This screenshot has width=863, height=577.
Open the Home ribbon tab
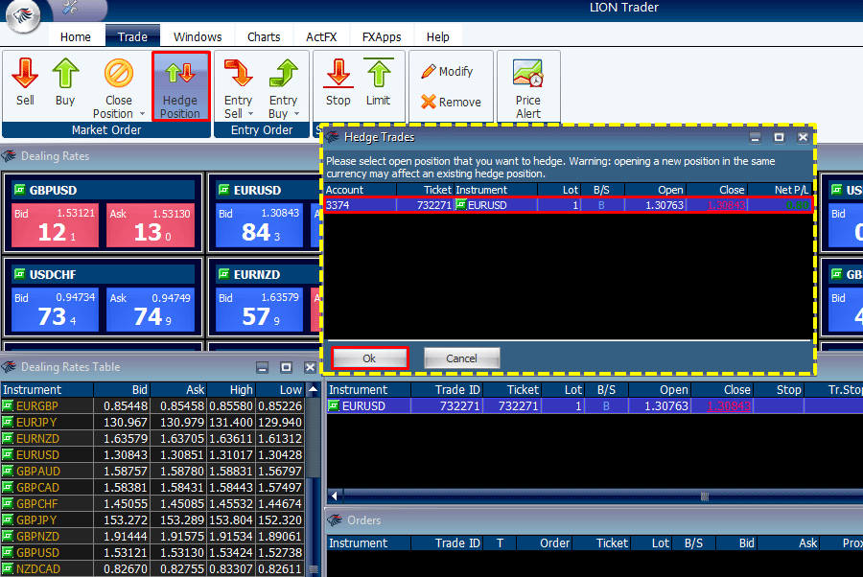coord(76,36)
